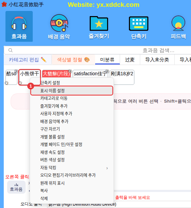Click the search magnifier icon
Viewport: 191px width, 208px height.
11,50
